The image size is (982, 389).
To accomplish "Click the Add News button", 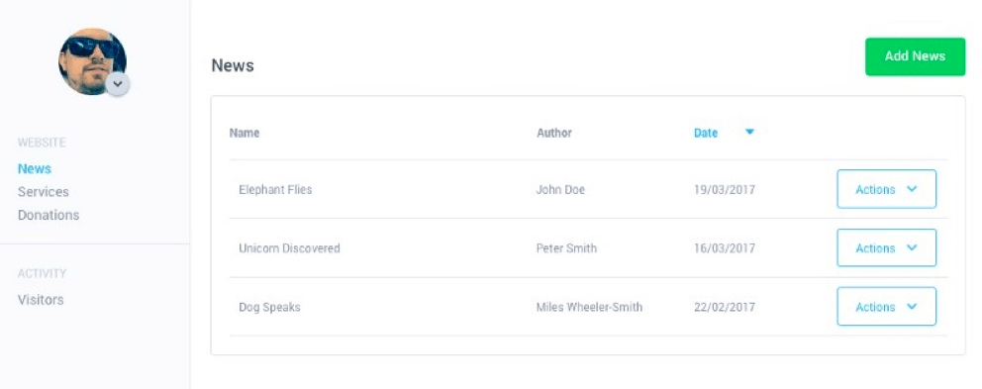I will (915, 56).
